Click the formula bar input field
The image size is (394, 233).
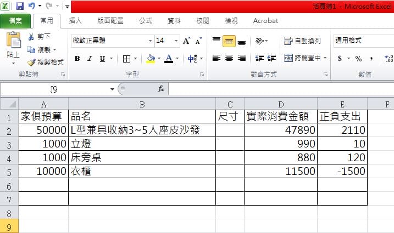tap(281, 89)
